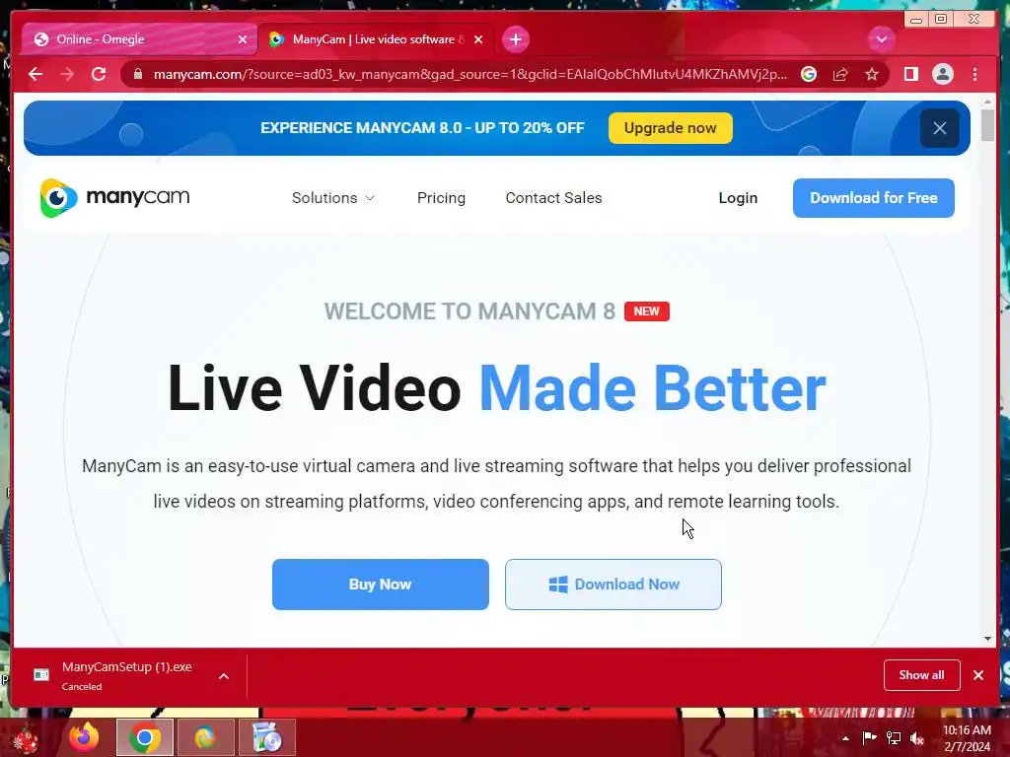This screenshot has height=757, width=1010.
Task: Click the page scrollbar thumb
Action: click(987, 125)
